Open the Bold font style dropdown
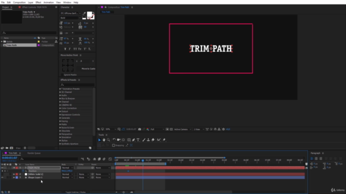346x194 pixels. pos(71,18)
